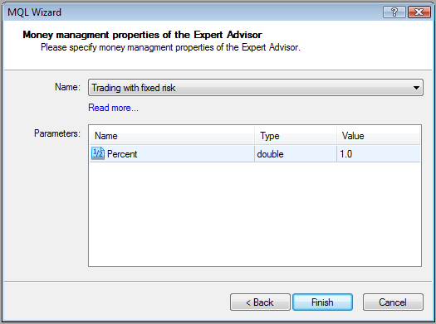Click the double type cell
Screen dimensions: 436x324
296,154
